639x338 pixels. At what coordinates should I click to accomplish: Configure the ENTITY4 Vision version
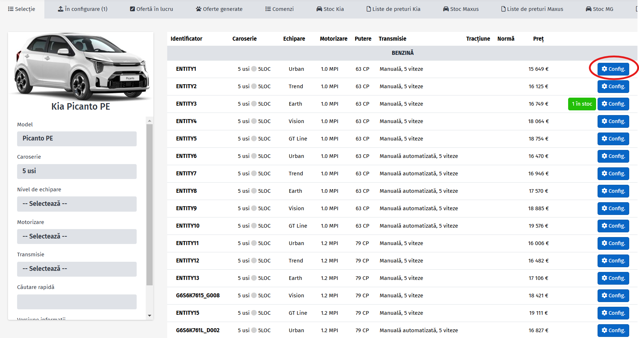[613, 121]
